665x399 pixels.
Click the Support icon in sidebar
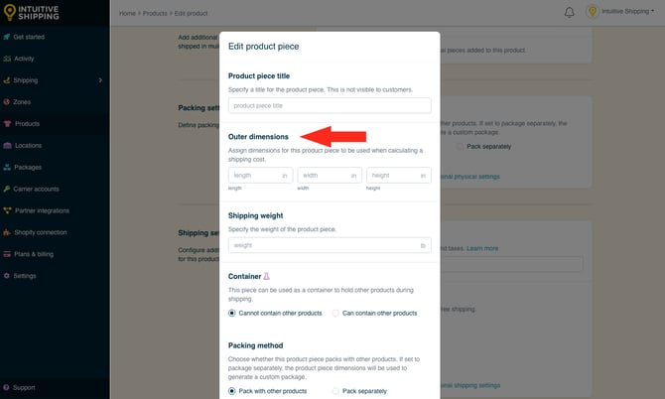pyautogui.click(x=7, y=387)
